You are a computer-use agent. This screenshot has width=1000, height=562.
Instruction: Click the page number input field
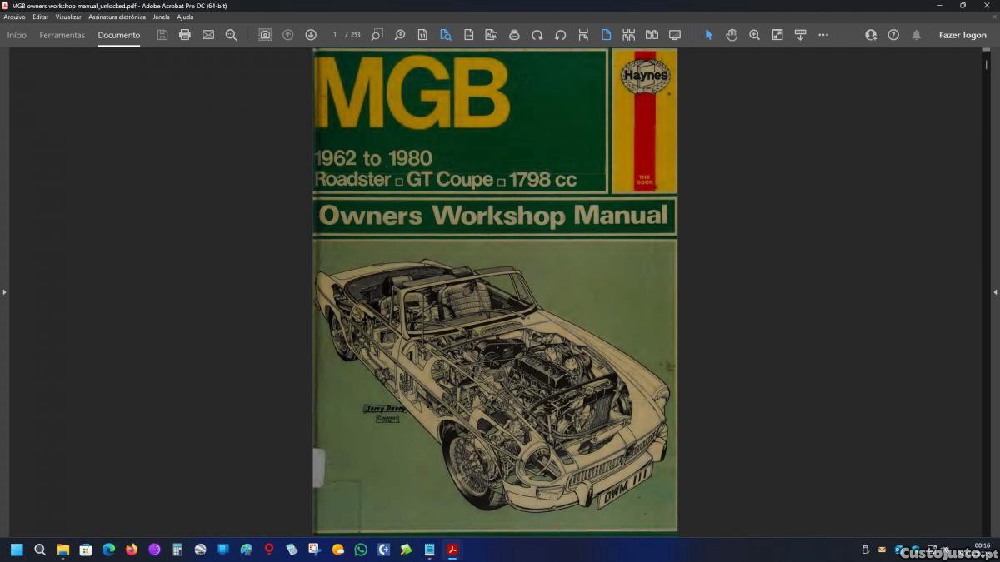(x=335, y=35)
